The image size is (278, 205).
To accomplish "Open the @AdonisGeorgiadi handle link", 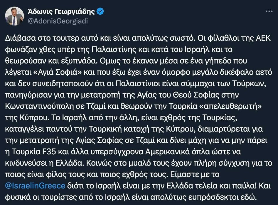I will pyautogui.click(x=58, y=21).
